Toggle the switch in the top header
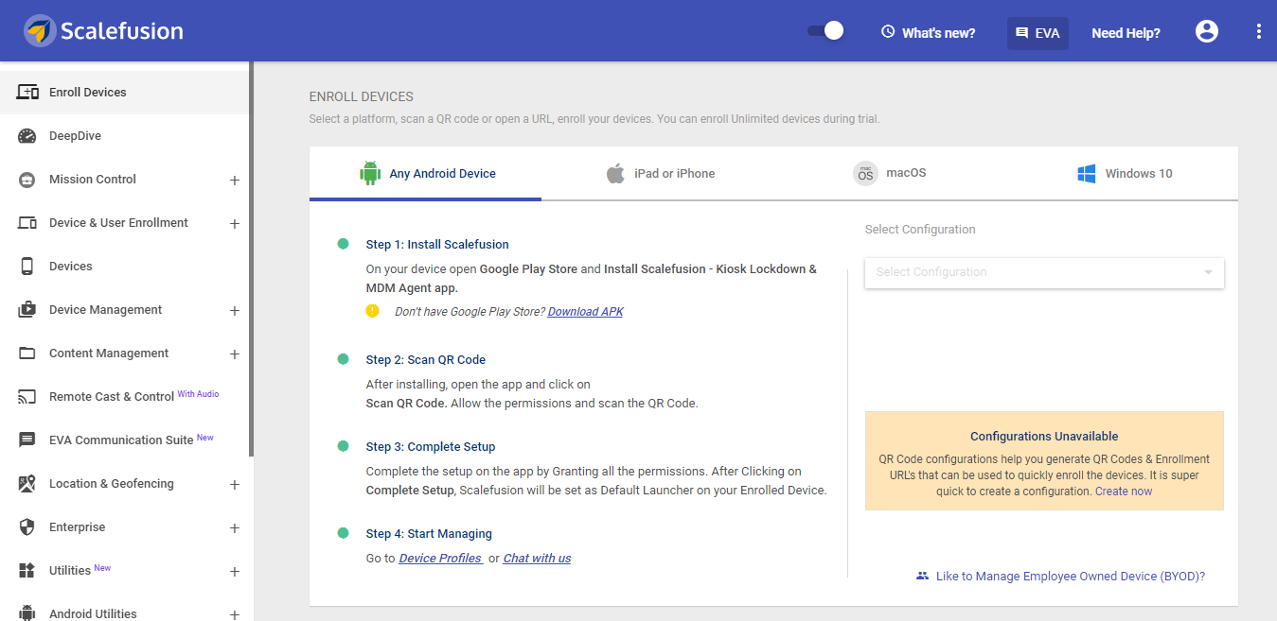 pos(825,31)
